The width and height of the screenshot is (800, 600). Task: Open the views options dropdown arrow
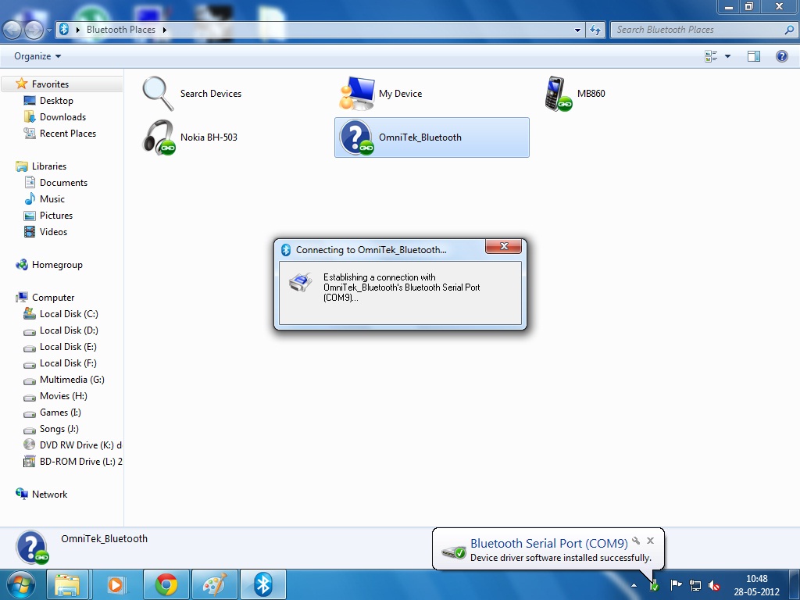(x=727, y=56)
